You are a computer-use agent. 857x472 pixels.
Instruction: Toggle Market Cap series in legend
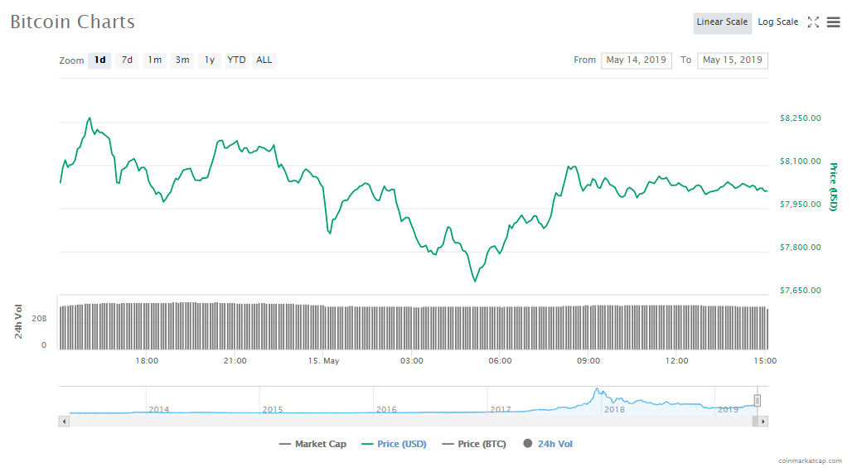313,445
